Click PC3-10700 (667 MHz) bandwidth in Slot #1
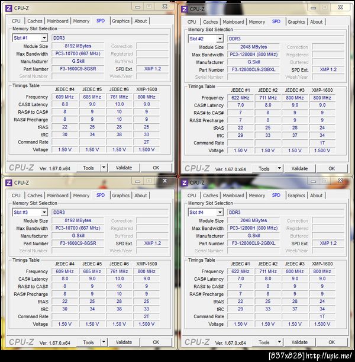Screen dimensions: 355x362 pos(78,53)
